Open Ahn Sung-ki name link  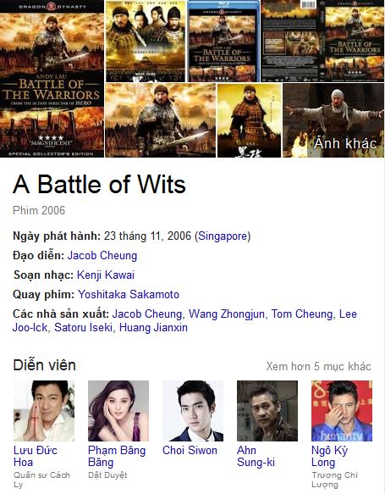(x=256, y=456)
